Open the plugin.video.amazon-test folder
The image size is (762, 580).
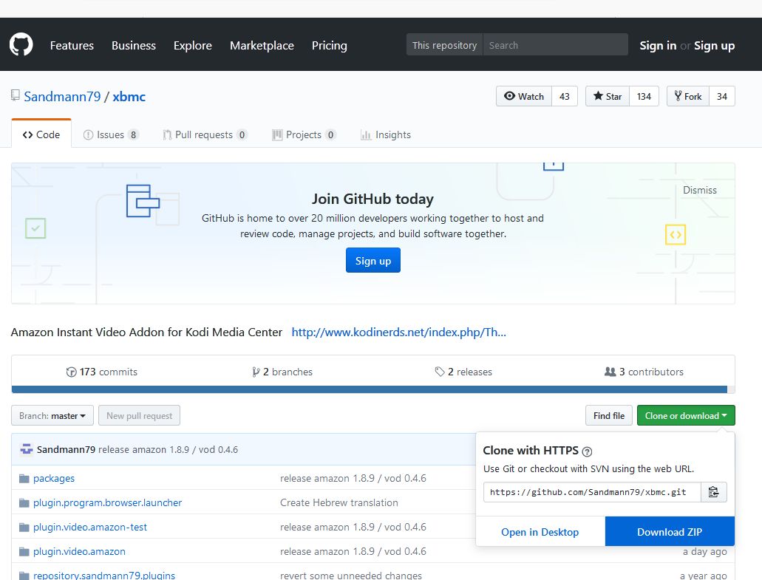tap(90, 527)
